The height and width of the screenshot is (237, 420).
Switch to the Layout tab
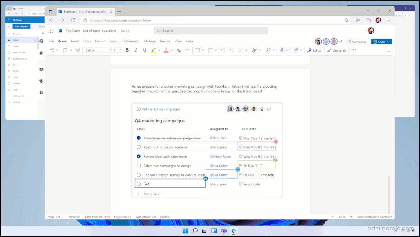click(x=114, y=41)
